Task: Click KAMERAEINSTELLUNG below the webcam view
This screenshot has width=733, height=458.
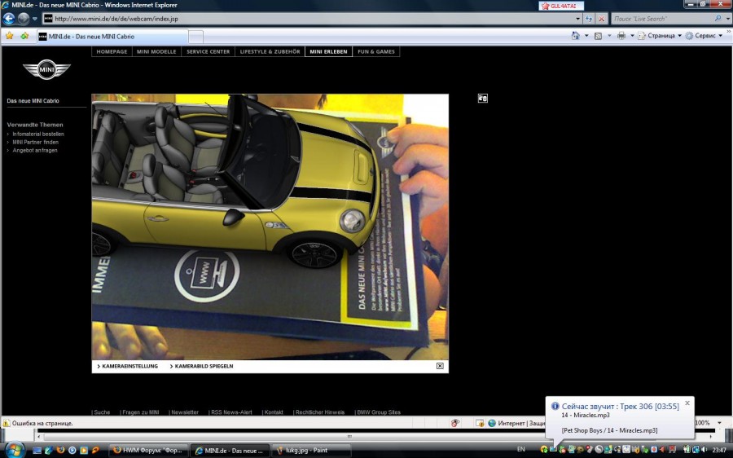Action: click(x=127, y=366)
